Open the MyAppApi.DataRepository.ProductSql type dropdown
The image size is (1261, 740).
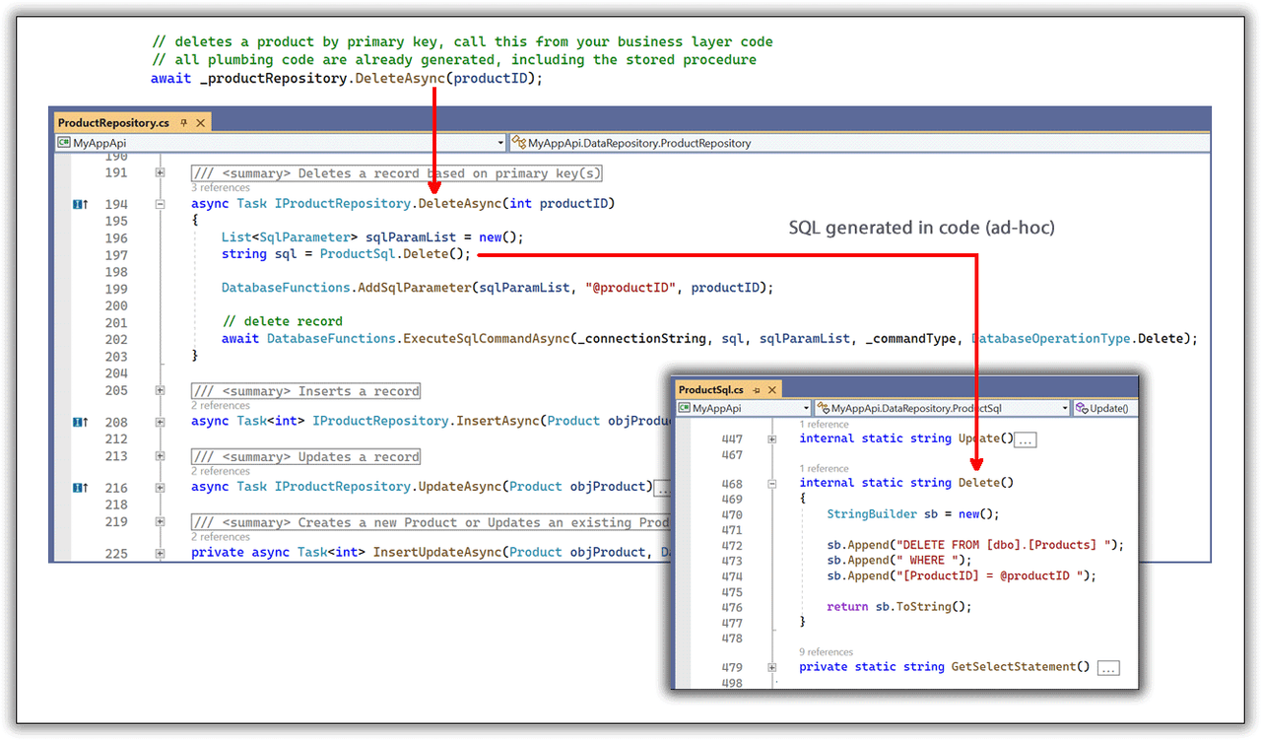pyautogui.click(x=942, y=408)
